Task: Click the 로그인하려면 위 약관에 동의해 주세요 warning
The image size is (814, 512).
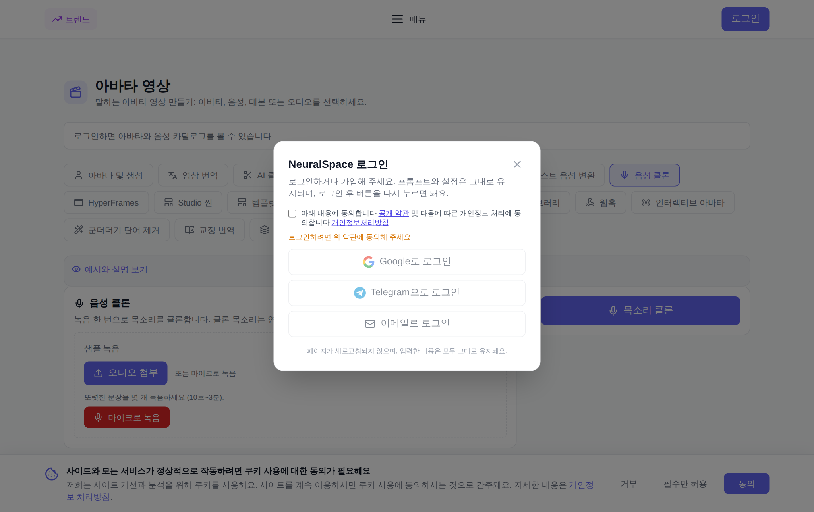Action: pyautogui.click(x=349, y=237)
